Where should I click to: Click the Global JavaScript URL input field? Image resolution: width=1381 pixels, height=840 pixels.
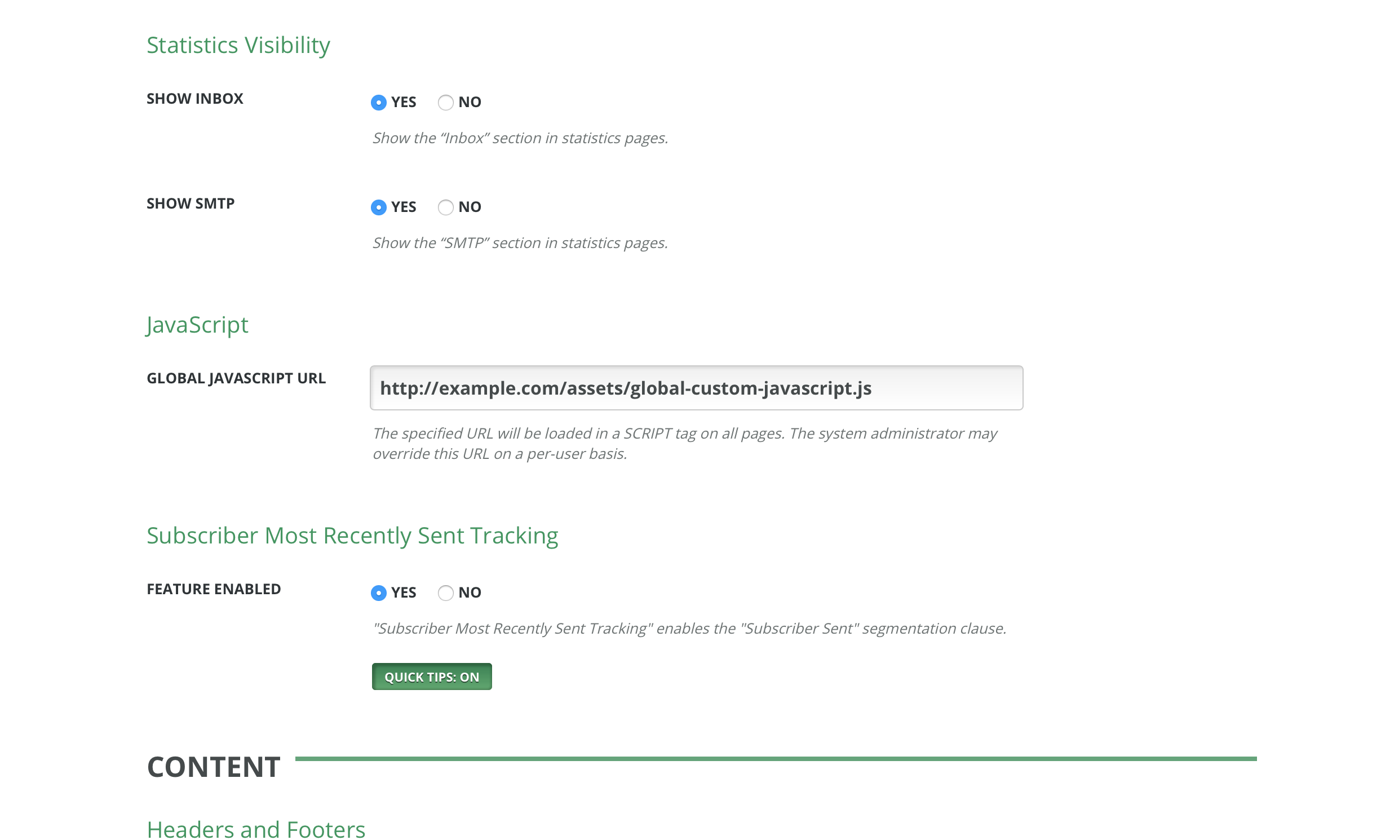point(696,388)
